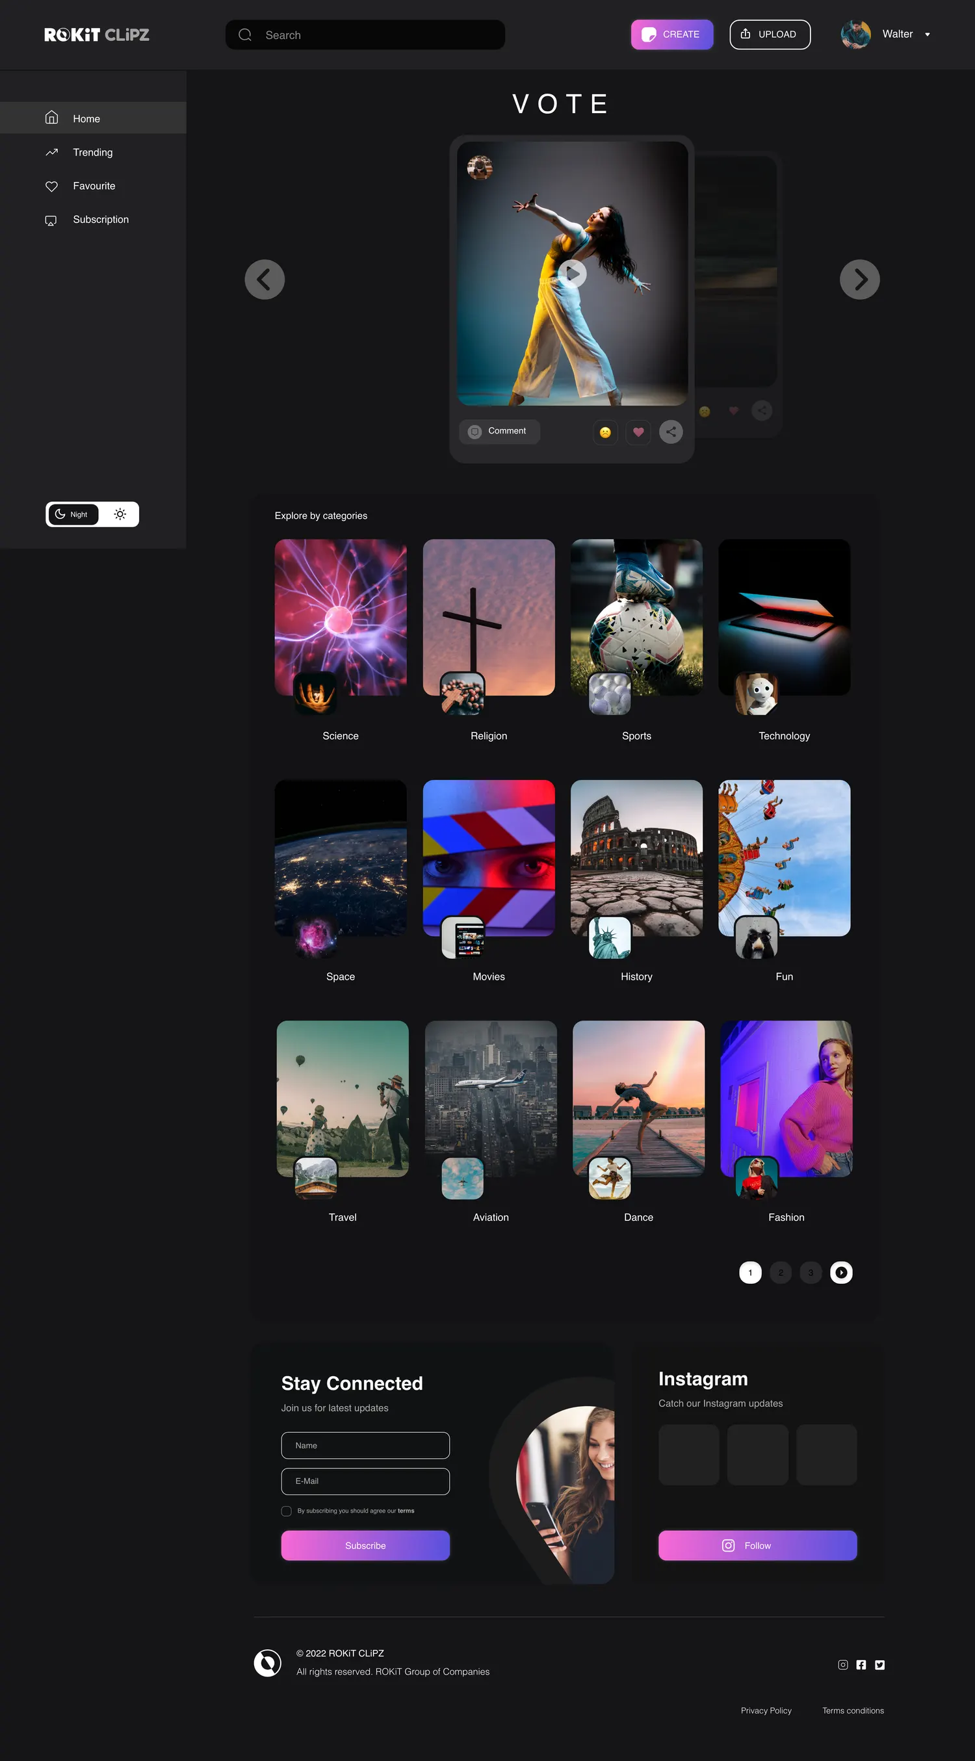The width and height of the screenshot is (975, 1761).
Task: Click the History Statue of Liberty icon
Action: point(609,937)
